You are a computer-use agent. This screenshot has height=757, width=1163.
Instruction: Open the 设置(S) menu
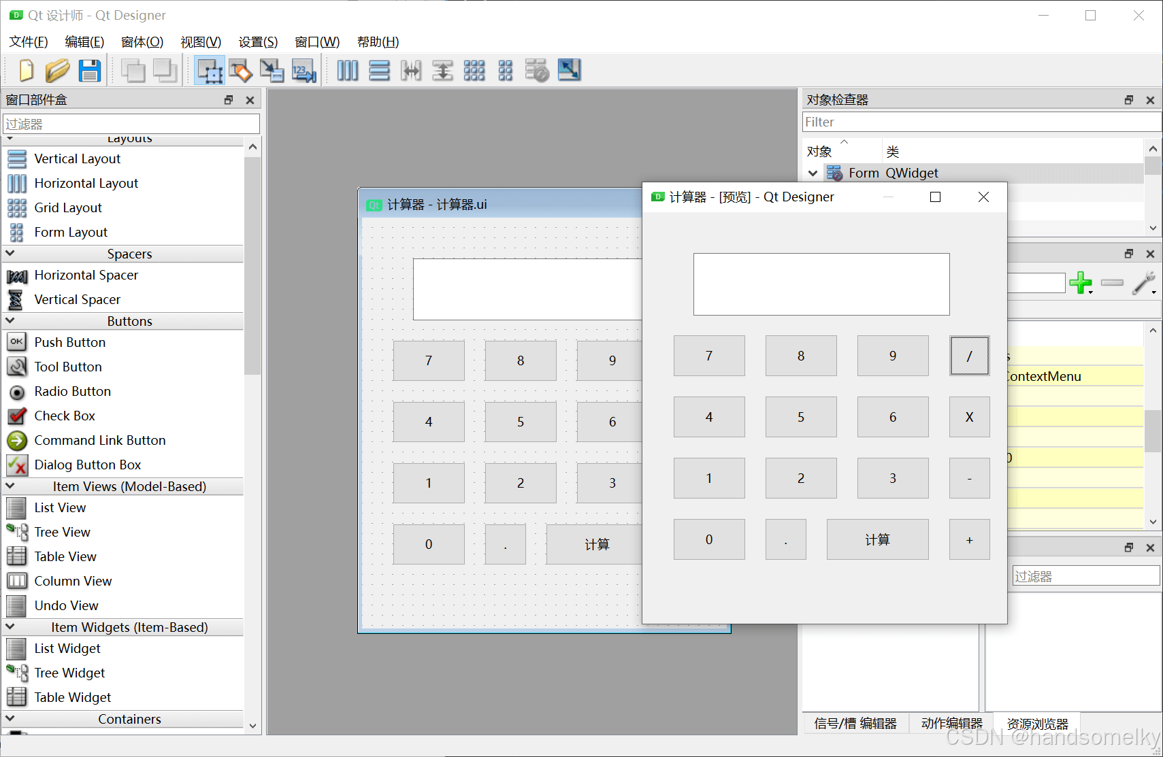pos(258,42)
